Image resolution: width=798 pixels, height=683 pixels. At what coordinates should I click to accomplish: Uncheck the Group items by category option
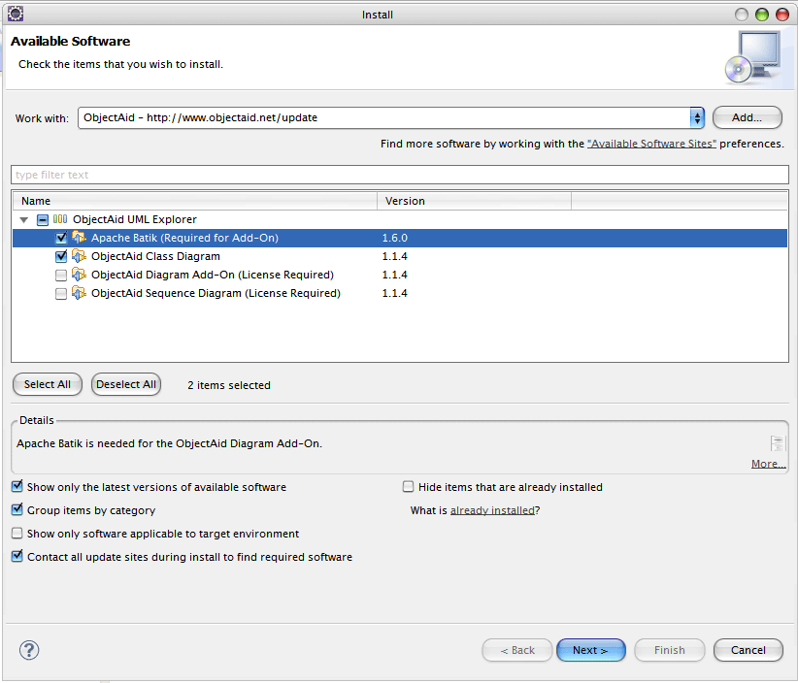pyautogui.click(x=17, y=510)
